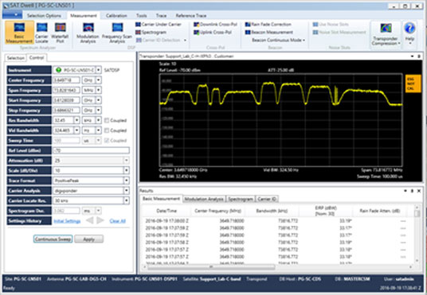Click the Continuous Sweep button
Image resolution: width=427 pixels, height=295 pixels.
(x=53, y=239)
